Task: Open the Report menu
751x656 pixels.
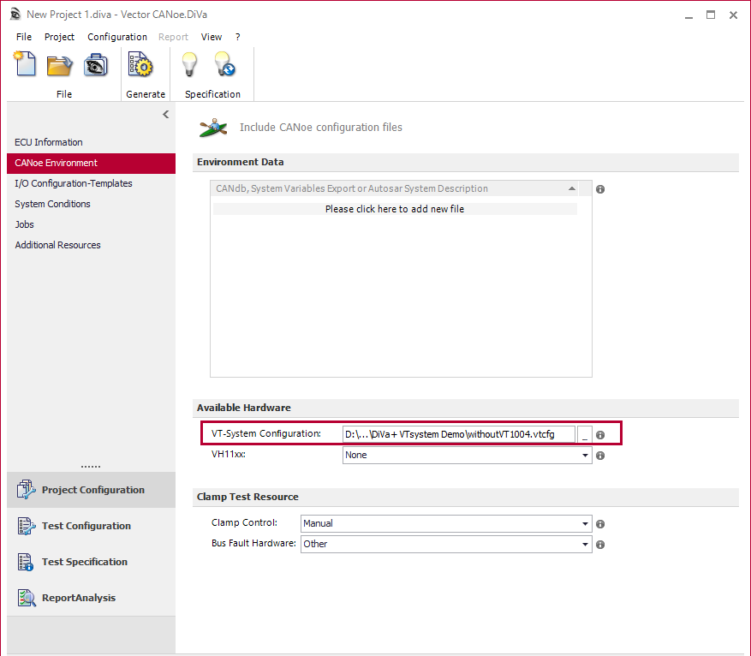Action: click(x=173, y=37)
